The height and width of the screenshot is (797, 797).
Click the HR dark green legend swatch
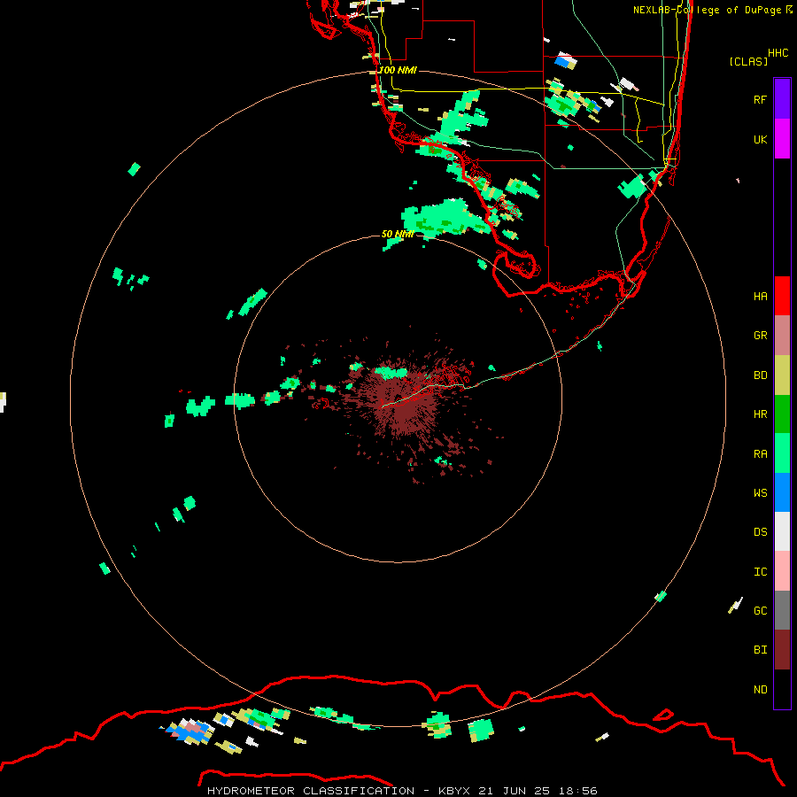(782, 414)
